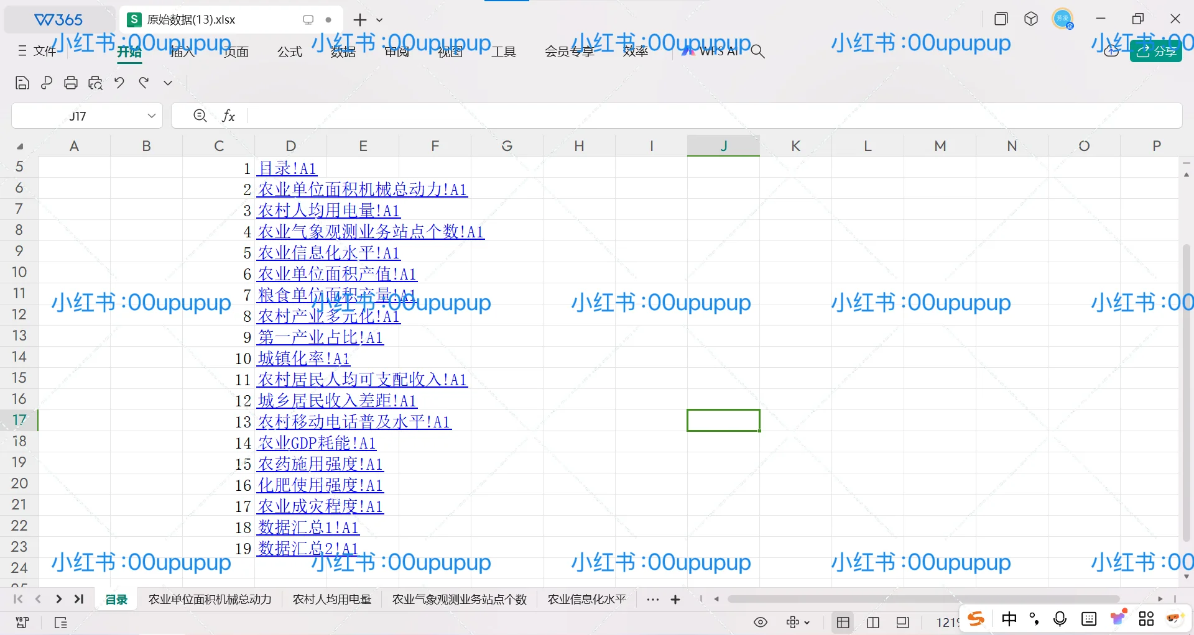The image size is (1194, 635).
Task: Select the 农业信息化水平 sheet tab
Action: pyautogui.click(x=586, y=600)
